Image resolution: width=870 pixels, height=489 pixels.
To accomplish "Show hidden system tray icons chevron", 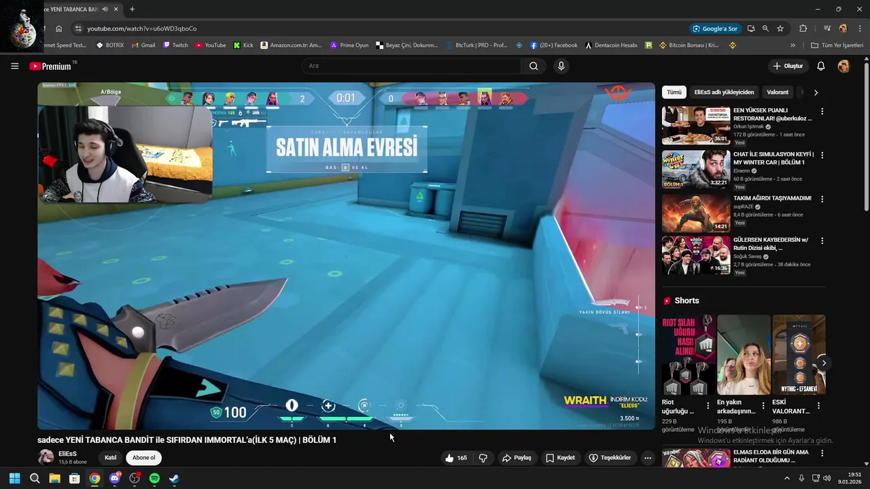I will [787, 478].
